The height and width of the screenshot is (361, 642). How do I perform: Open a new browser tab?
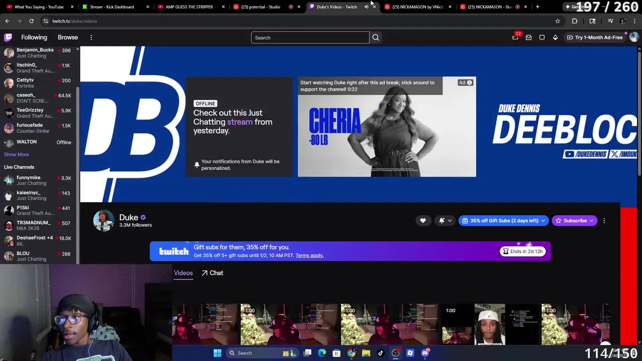[537, 7]
